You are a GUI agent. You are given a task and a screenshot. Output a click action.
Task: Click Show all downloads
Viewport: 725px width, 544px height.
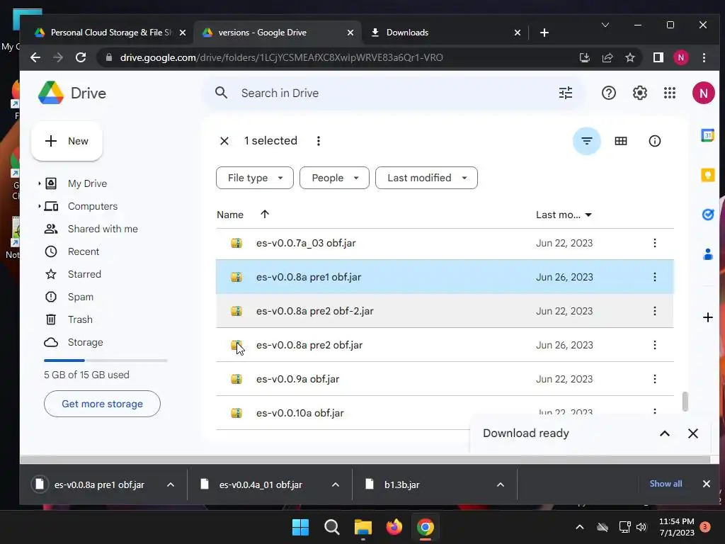[666, 484]
